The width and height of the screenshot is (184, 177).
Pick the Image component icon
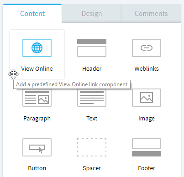147,98
